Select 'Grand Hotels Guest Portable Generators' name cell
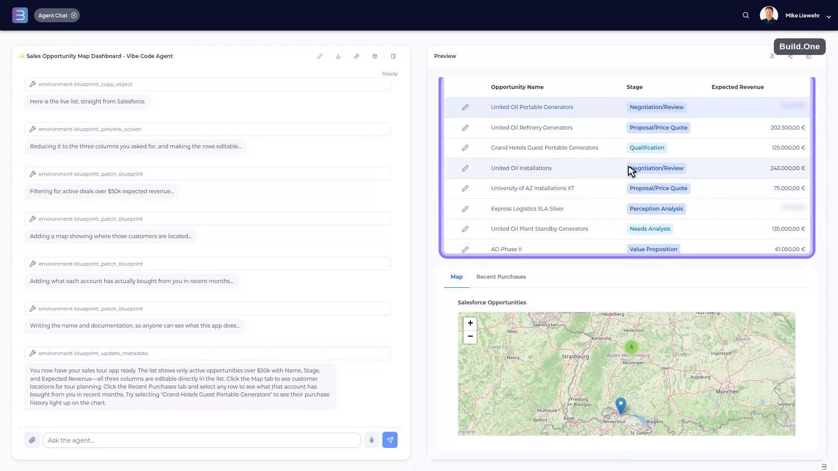This screenshot has width=838, height=471. point(545,148)
